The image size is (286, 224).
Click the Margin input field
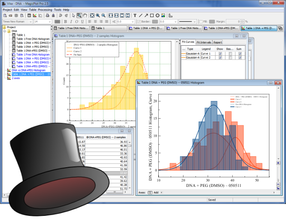[233, 22]
